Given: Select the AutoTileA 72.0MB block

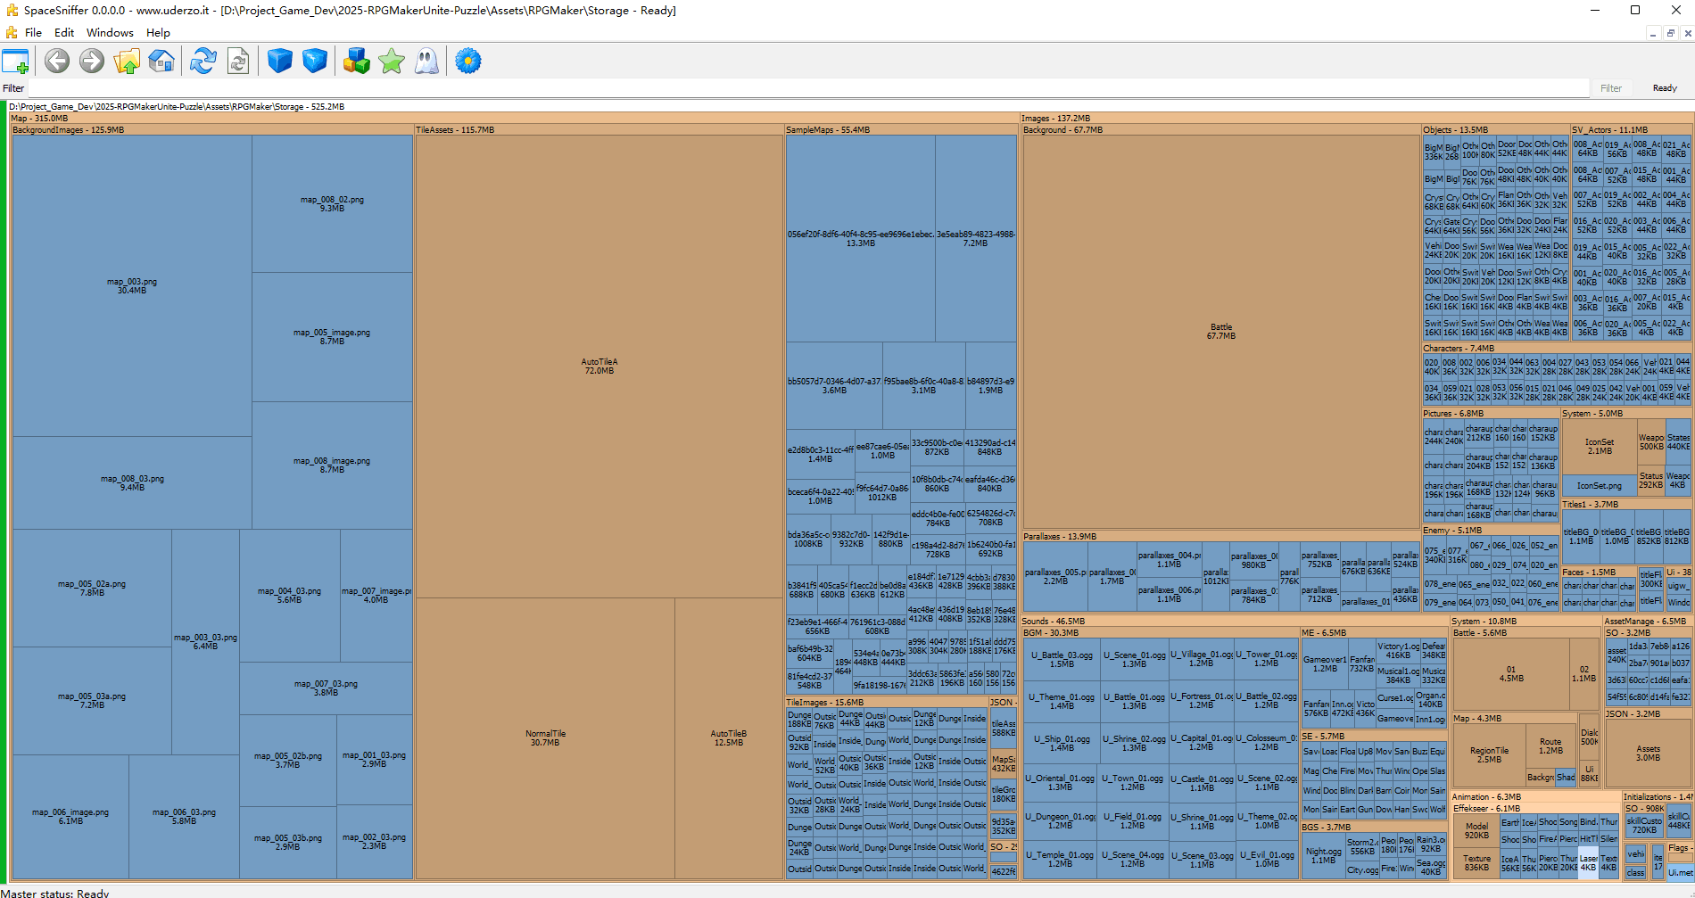Looking at the screenshot, I should [x=599, y=366].
